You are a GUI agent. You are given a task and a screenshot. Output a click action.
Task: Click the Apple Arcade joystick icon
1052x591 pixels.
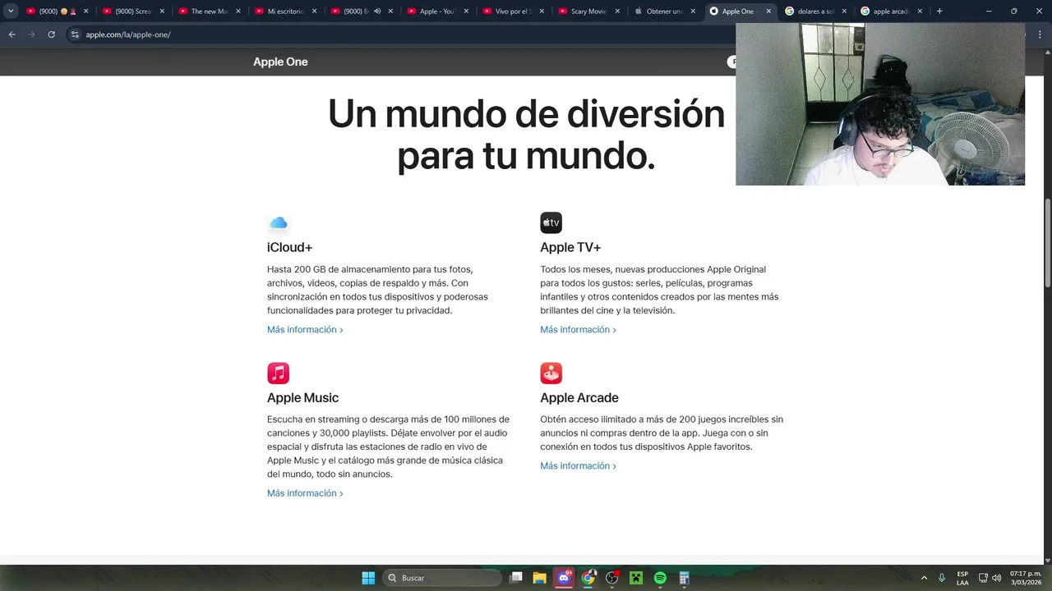click(x=551, y=373)
